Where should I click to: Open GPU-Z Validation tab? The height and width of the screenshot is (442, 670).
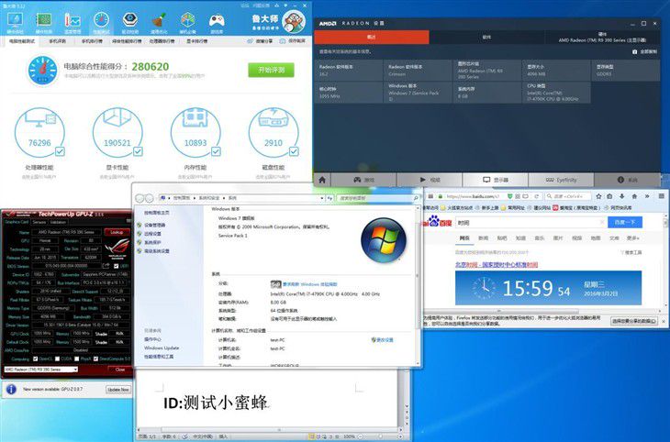coord(58,222)
